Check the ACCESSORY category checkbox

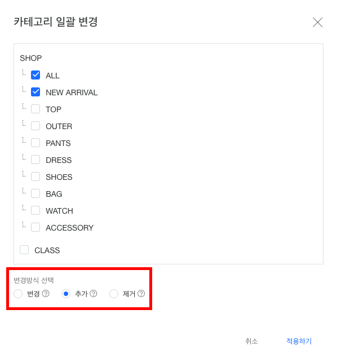[36, 227]
